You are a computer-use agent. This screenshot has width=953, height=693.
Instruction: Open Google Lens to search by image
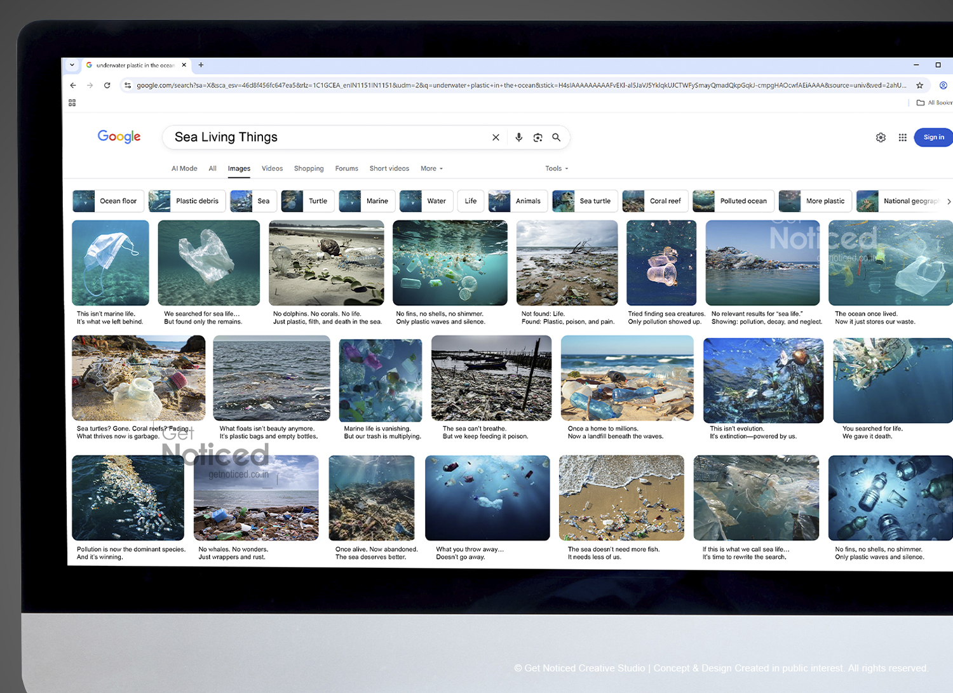click(537, 137)
